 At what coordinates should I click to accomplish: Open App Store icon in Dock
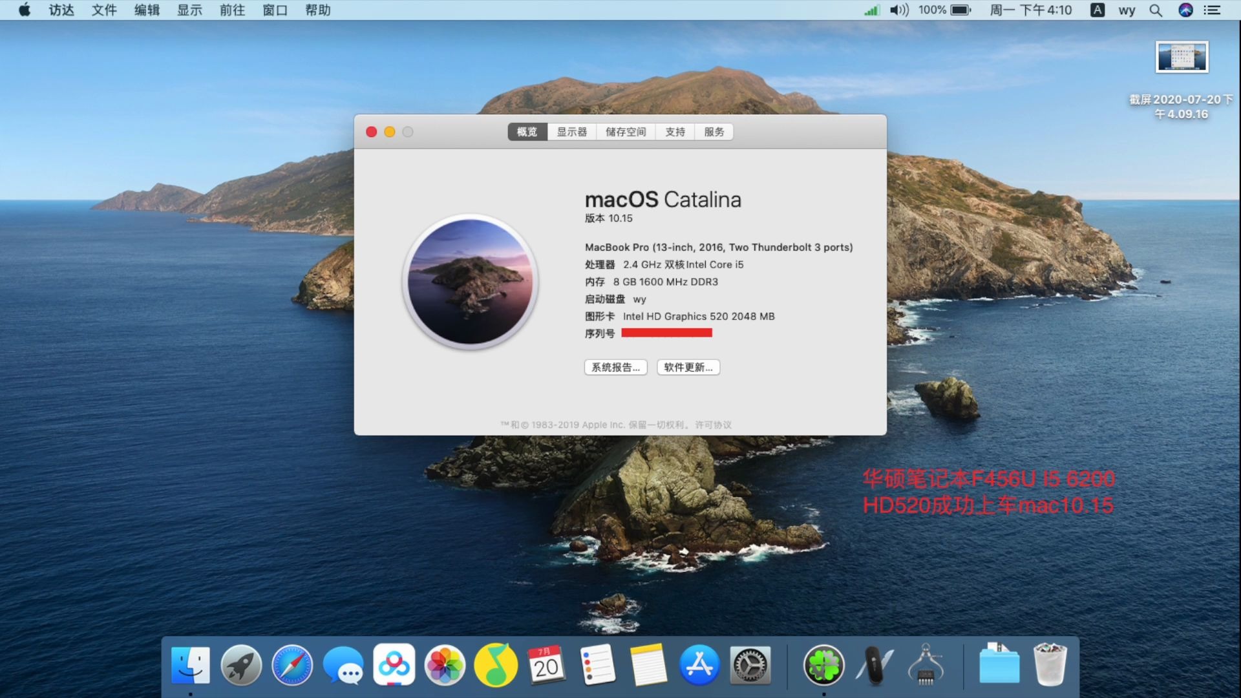click(x=699, y=665)
